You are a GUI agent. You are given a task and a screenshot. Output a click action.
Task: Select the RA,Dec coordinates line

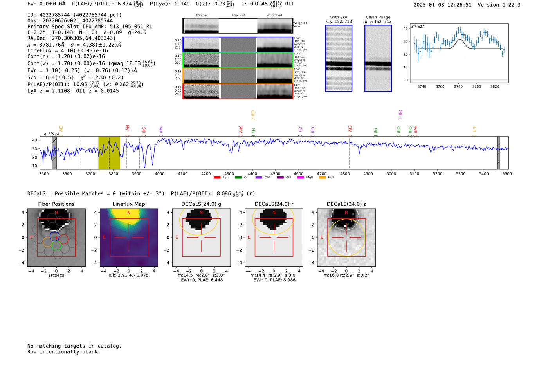(71, 38)
